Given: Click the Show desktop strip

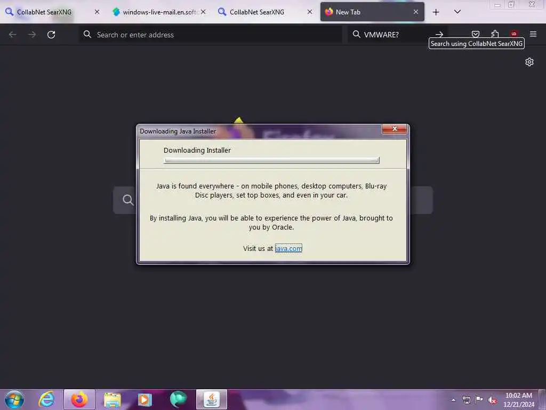Looking at the screenshot, I should coord(542,399).
